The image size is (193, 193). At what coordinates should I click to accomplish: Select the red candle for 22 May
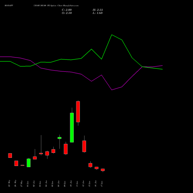coord(10,156)
